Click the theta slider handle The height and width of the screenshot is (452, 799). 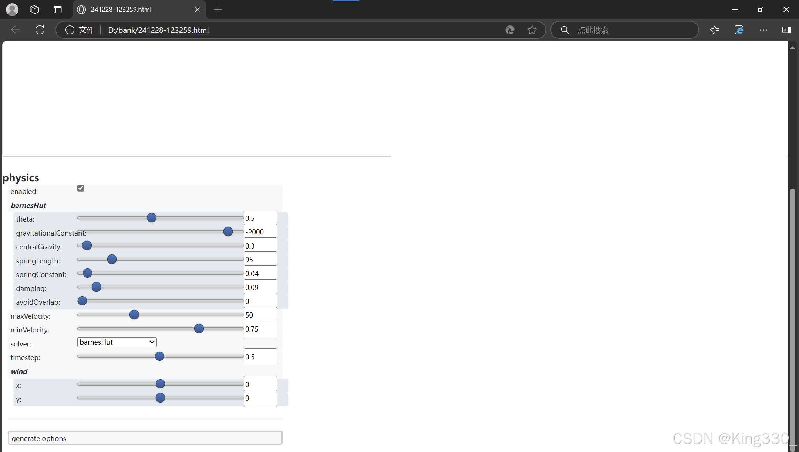point(152,218)
